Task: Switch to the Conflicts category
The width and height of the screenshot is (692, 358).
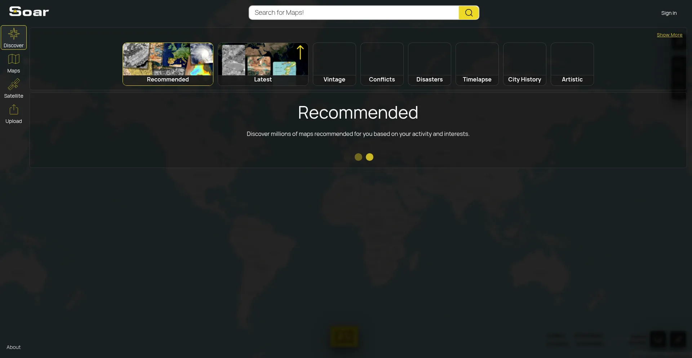Action: click(x=382, y=64)
